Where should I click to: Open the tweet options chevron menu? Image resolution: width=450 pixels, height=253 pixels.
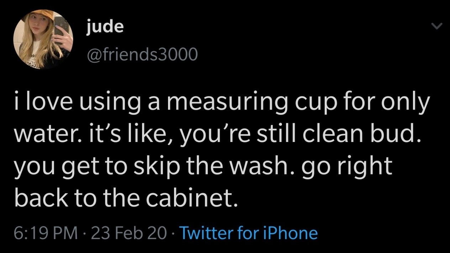click(x=436, y=26)
